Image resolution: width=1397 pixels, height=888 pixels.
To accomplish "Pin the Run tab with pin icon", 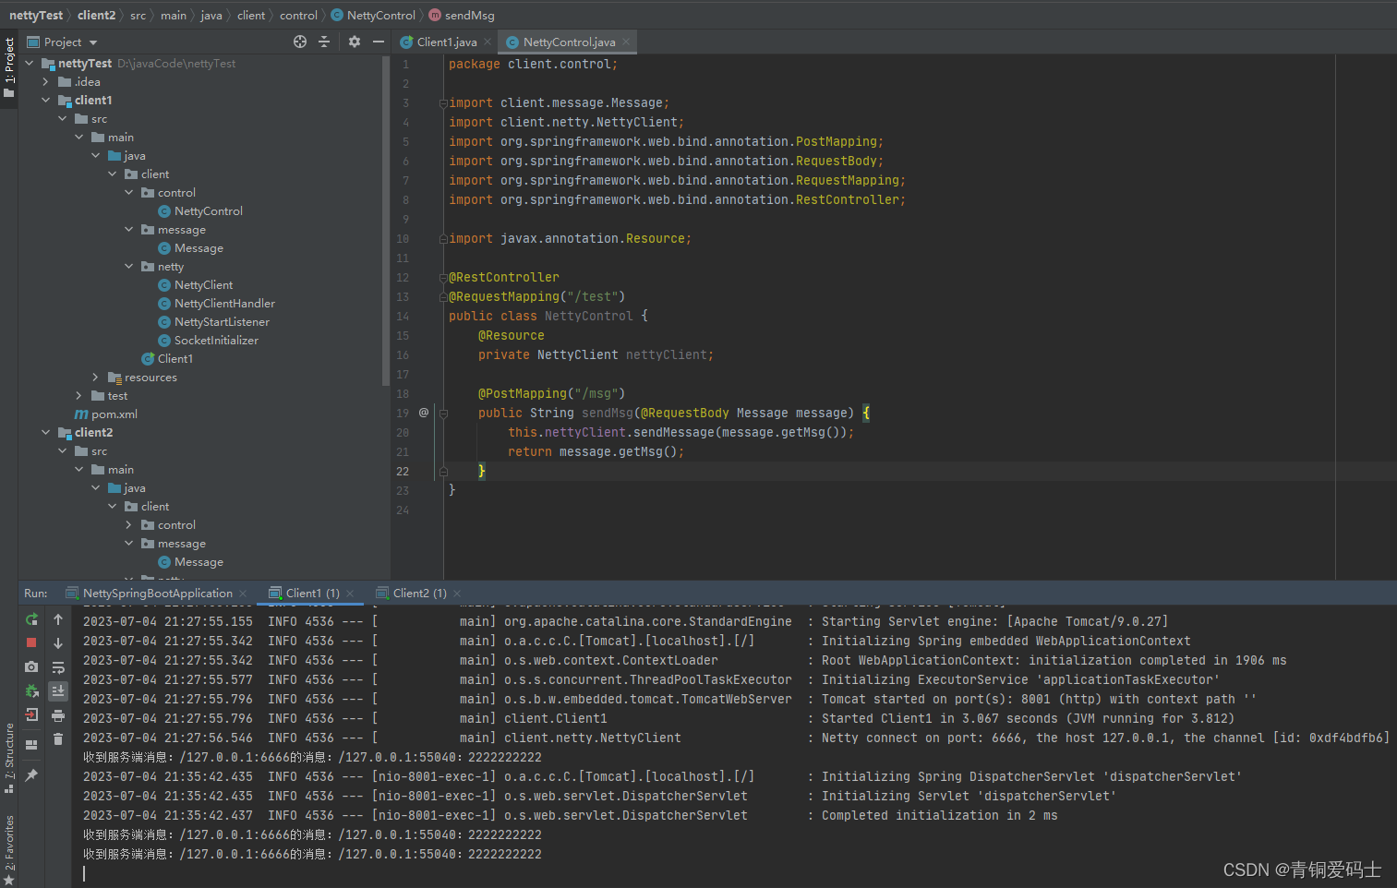I will [x=31, y=775].
